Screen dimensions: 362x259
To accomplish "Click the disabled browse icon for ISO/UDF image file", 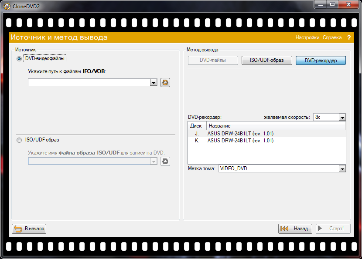I will click(x=165, y=161).
